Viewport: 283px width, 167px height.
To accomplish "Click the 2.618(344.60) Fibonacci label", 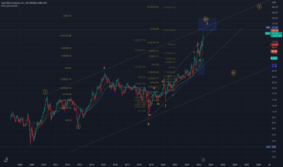I will 153,7.
